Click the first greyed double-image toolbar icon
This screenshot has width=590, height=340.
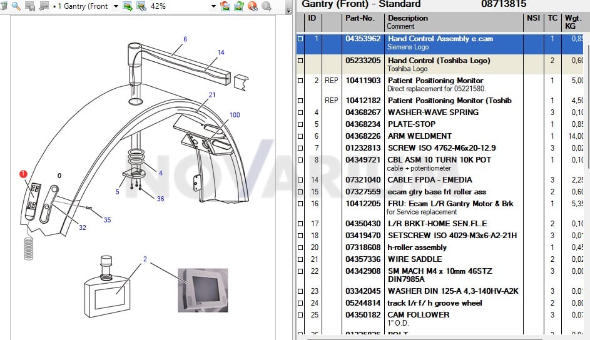[x=30, y=6]
